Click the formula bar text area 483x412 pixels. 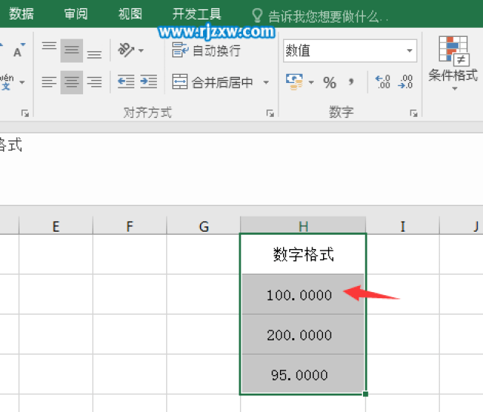[241, 169]
